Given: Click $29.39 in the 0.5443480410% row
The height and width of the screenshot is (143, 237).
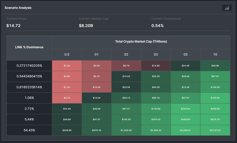Looking at the screenshot, I should [156, 76].
